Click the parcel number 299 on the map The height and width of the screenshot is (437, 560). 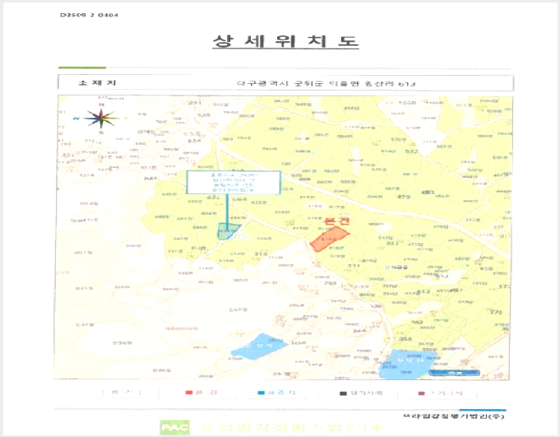click(330, 283)
